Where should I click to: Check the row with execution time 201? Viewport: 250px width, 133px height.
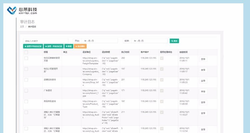pyautogui.click(x=26, y=80)
